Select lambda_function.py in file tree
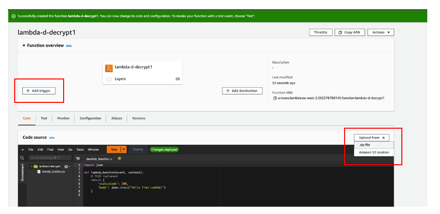 tap(53, 172)
